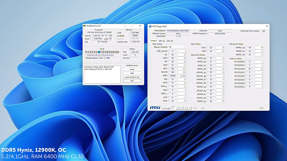
Task: Click the editable tWRRD_dd value field
Action: click(259, 54)
